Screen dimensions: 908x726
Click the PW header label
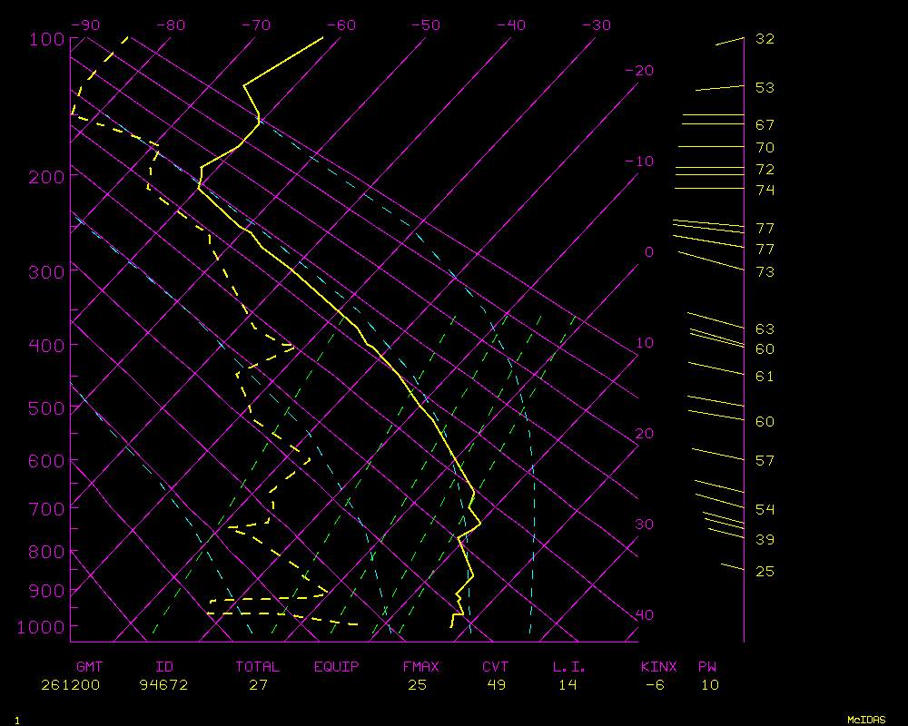[708, 667]
